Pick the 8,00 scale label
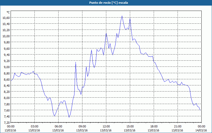The width and height of the screenshot is (212, 133). point(7,98)
